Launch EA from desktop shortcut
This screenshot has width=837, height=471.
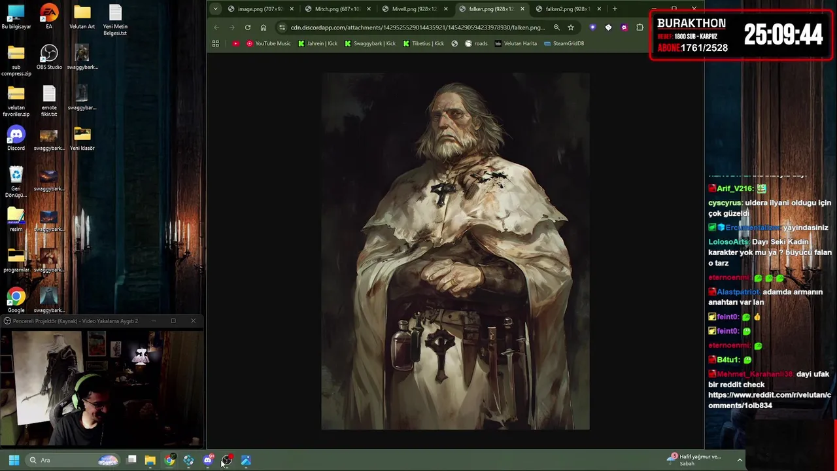click(x=49, y=18)
